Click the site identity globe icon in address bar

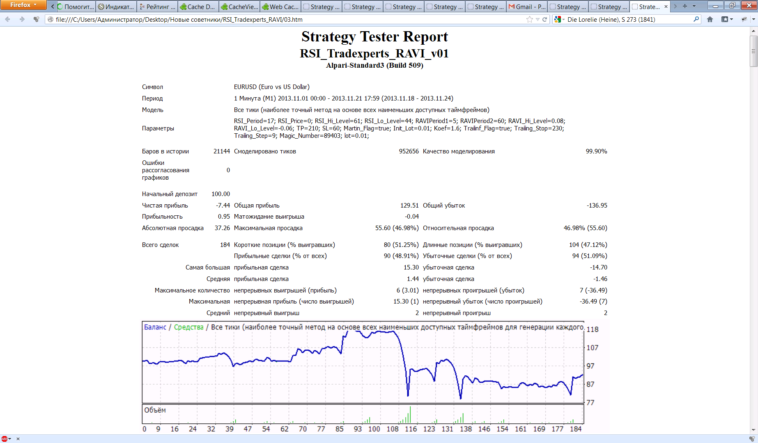coord(51,19)
